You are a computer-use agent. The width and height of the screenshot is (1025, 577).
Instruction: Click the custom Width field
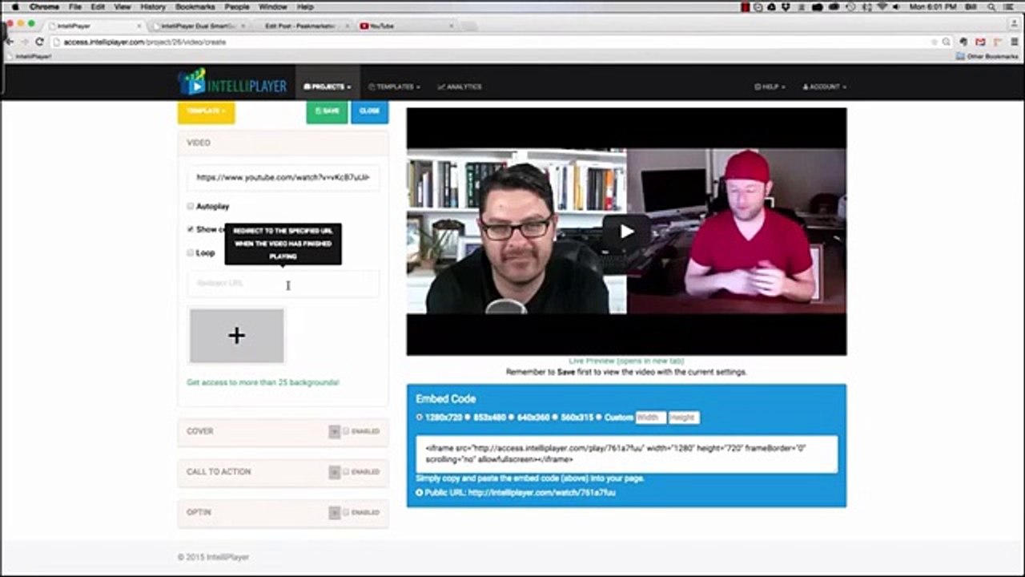651,418
